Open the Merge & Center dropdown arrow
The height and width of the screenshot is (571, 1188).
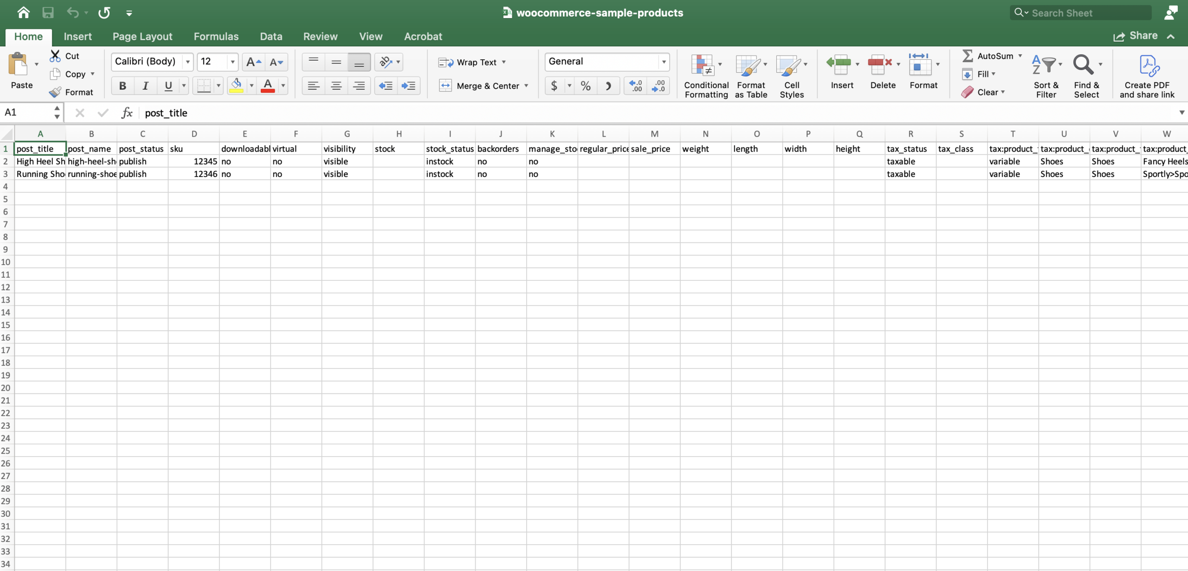(527, 85)
